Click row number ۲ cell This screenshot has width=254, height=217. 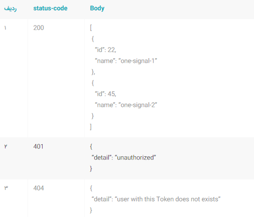6,146
